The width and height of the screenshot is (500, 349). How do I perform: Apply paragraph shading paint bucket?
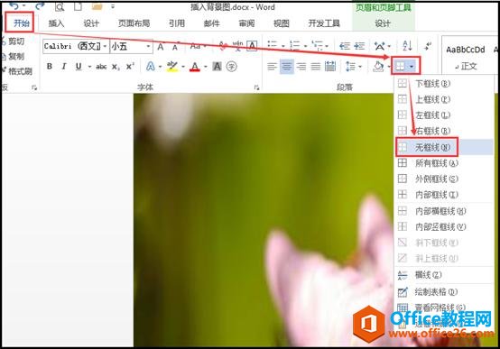tap(378, 67)
